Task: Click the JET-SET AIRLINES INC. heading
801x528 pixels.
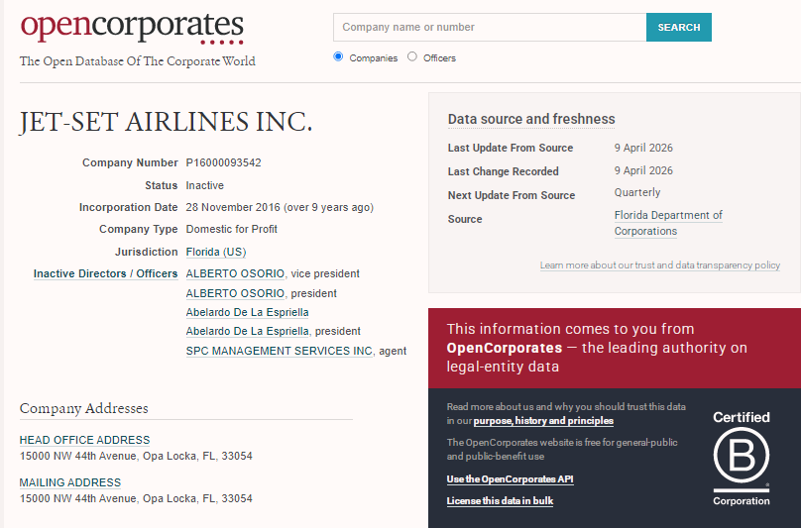Action: [x=166, y=122]
